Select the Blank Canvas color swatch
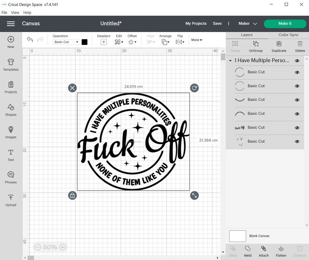 click(x=237, y=236)
